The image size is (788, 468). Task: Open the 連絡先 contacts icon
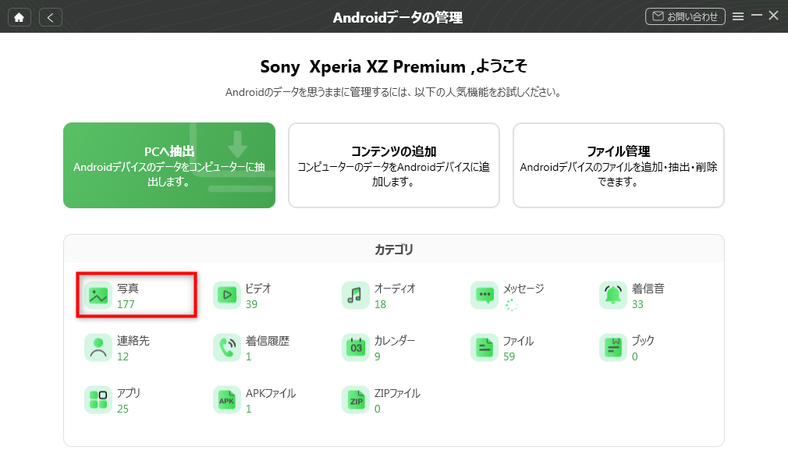tap(98, 347)
